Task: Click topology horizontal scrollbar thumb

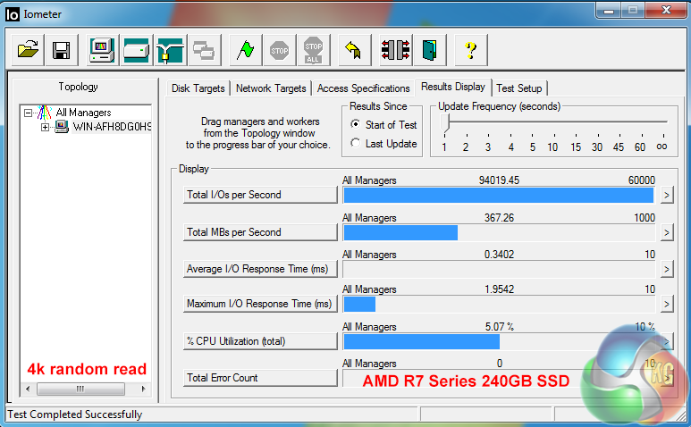Action: pyautogui.click(x=80, y=389)
